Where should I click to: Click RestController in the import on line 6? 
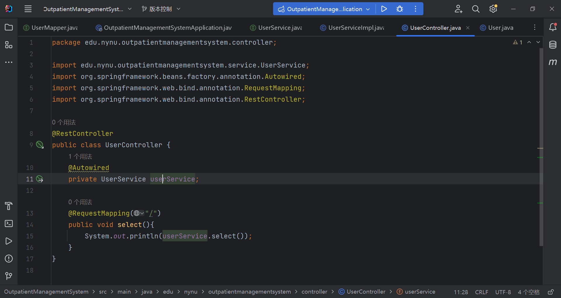pos(273,99)
